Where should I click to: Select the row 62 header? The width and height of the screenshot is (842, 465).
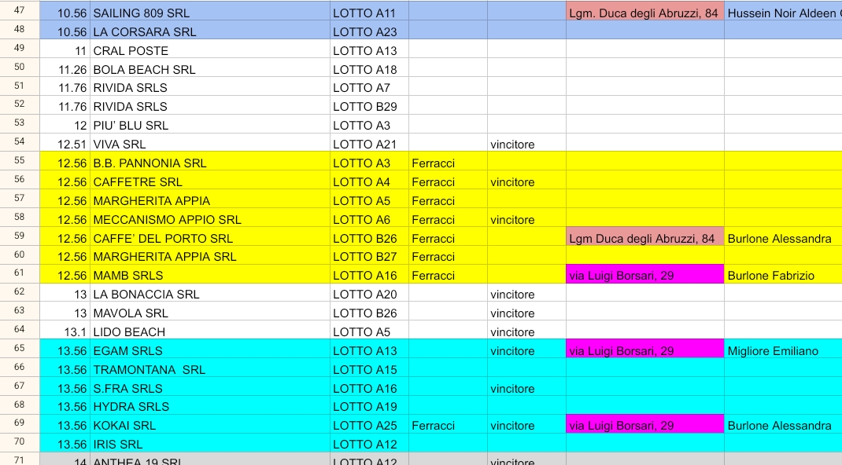pos(20,295)
